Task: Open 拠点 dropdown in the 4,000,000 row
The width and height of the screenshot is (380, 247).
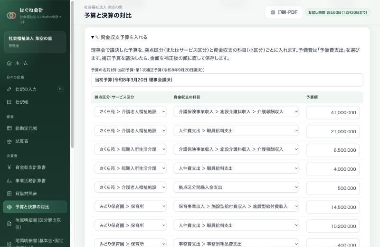Action: click(130, 168)
